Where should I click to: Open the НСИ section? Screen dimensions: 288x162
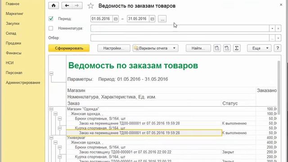click(9, 63)
